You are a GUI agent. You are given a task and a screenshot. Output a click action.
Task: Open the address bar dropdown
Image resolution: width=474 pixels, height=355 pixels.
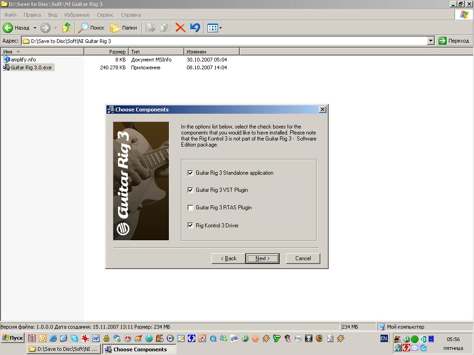[x=431, y=41]
